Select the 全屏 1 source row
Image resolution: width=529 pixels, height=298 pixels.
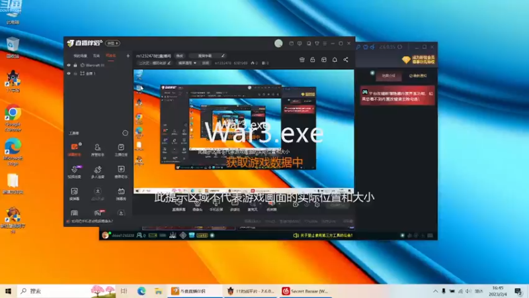98,74
